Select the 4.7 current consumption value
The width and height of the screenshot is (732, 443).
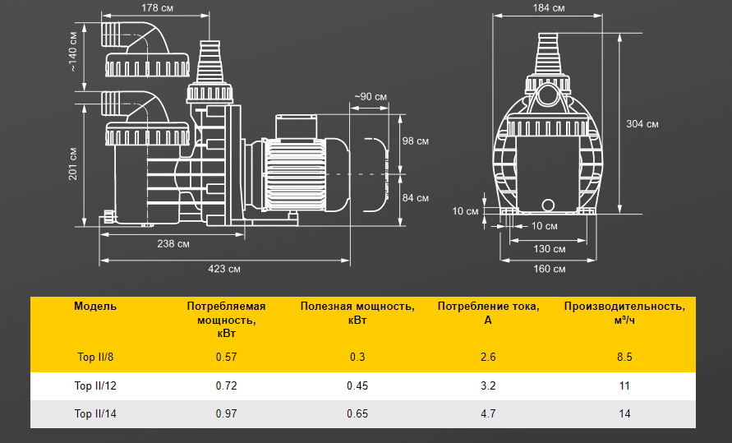pyautogui.click(x=488, y=414)
